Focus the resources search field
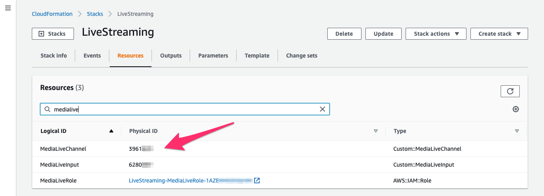544x196 pixels. tap(185, 109)
